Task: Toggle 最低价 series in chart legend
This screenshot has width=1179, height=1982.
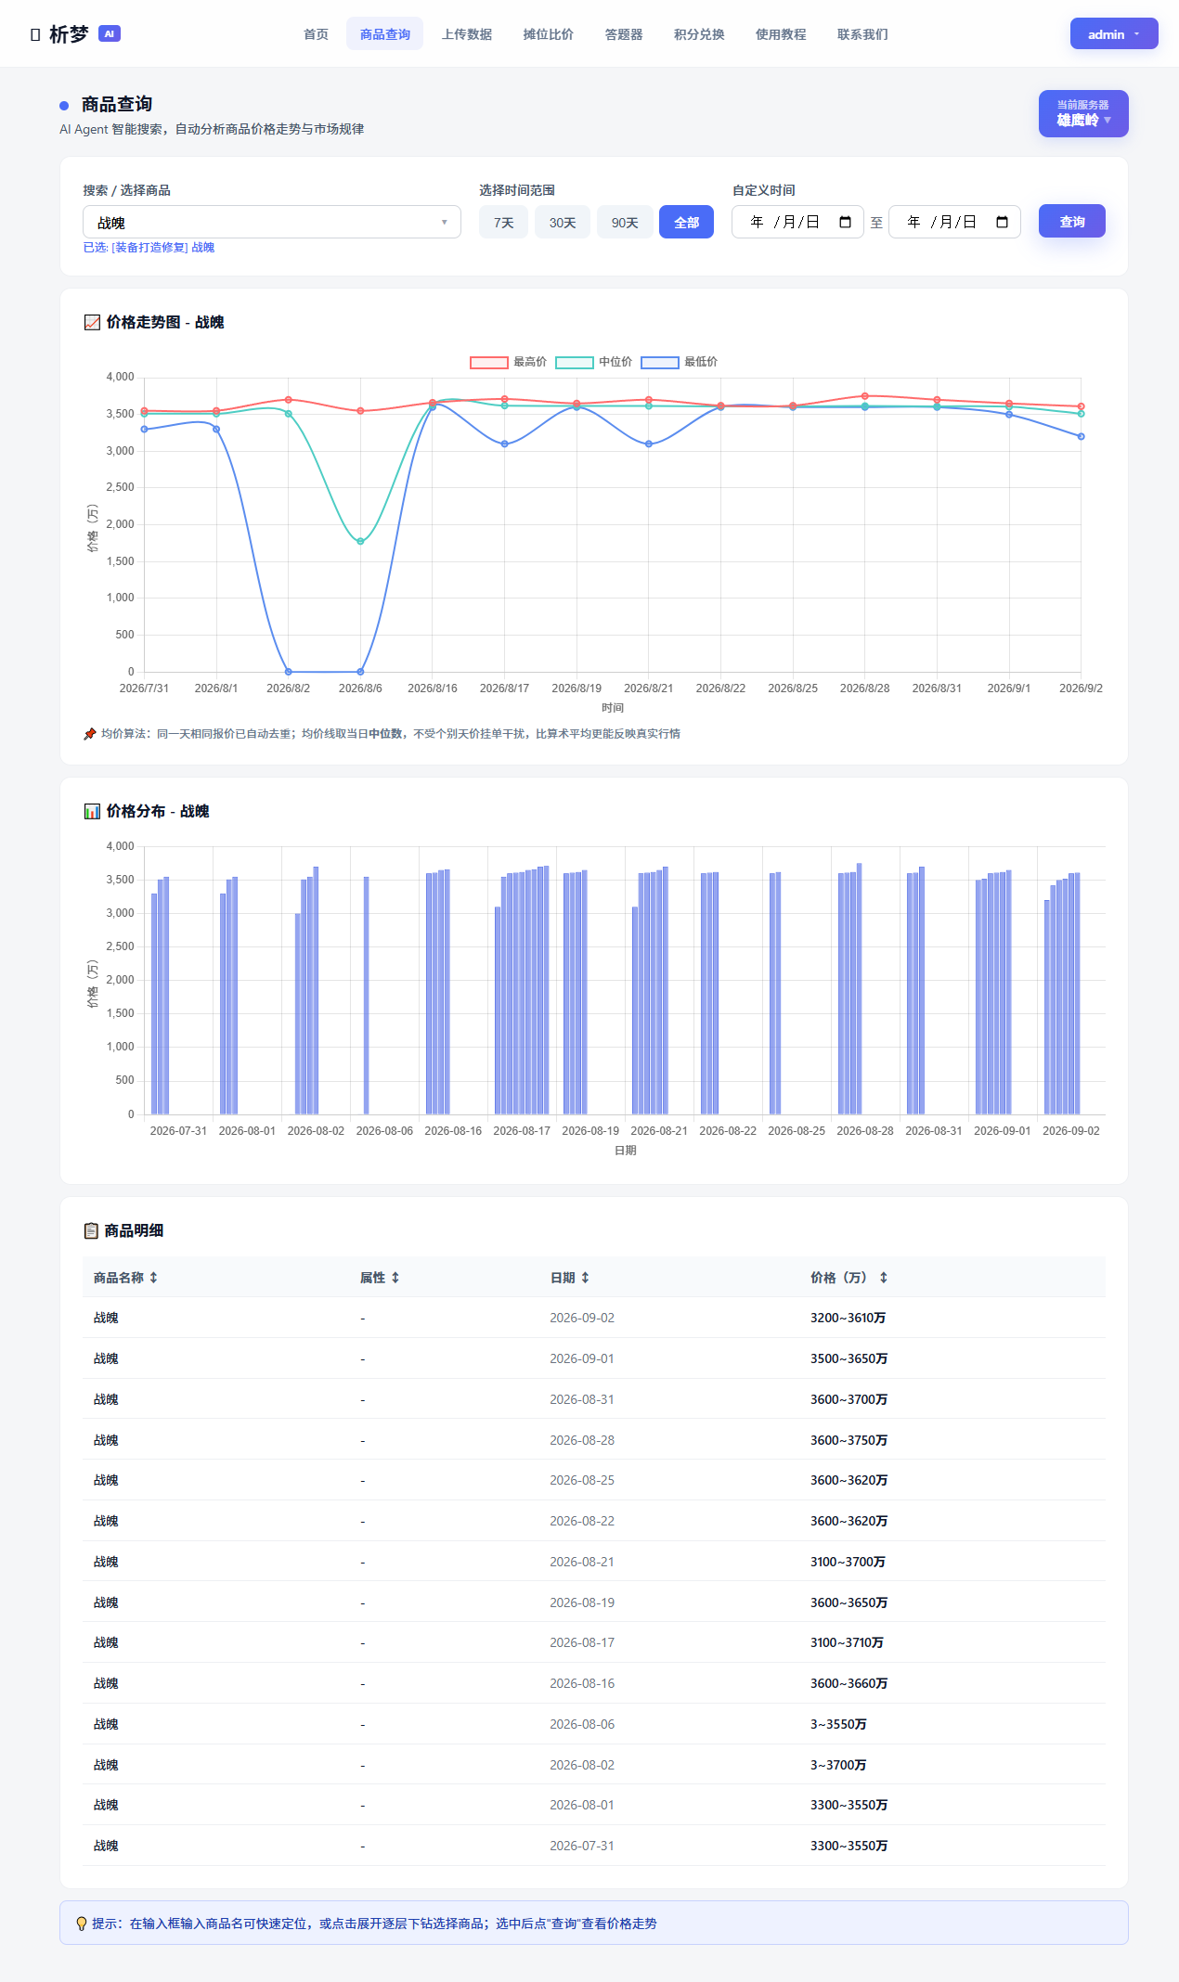Action: point(680,362)
